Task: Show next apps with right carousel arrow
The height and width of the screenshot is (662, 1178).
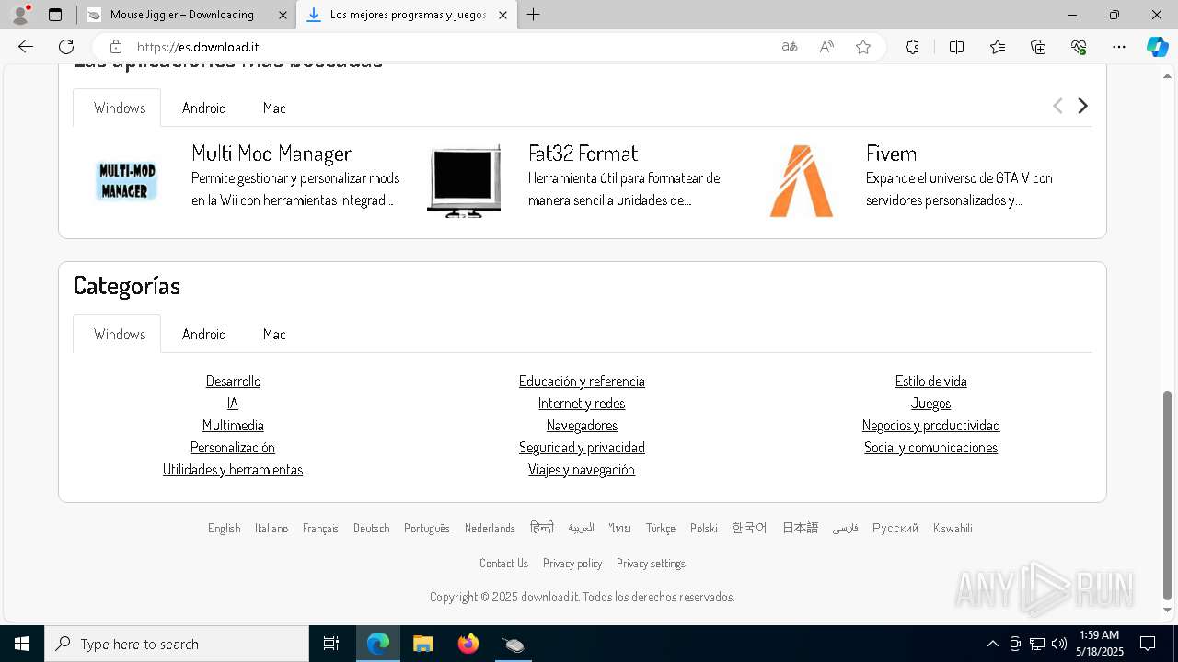Action: pyautogui.click(x=1082, y=106)
